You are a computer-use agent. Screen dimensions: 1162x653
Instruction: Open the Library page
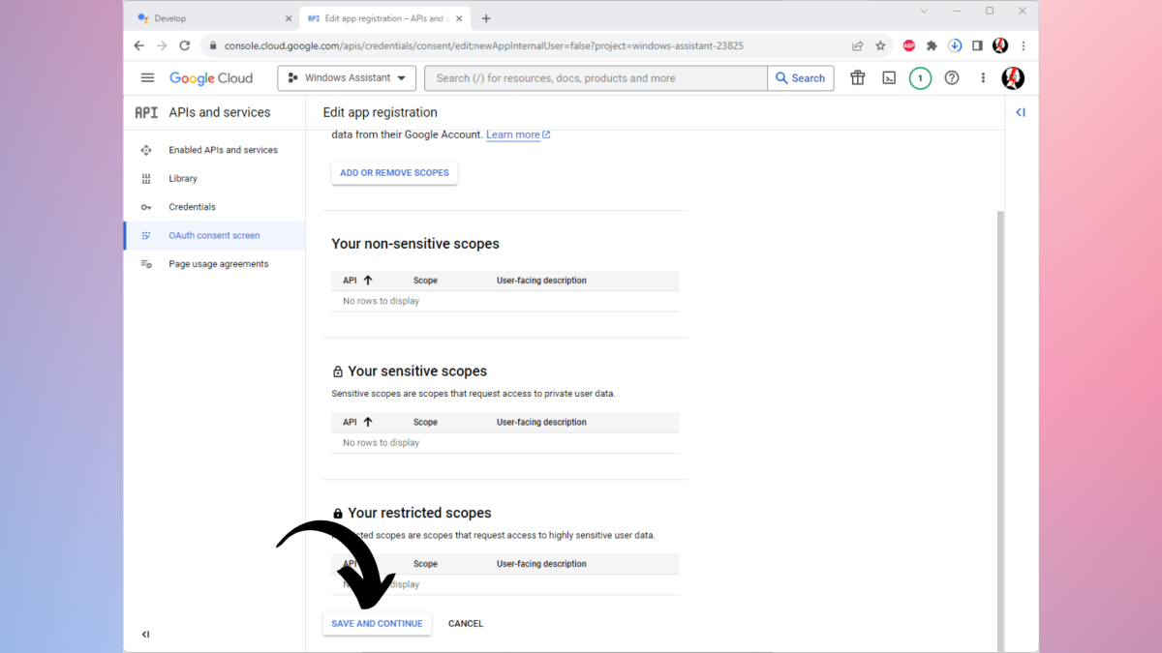click(183, 178)
